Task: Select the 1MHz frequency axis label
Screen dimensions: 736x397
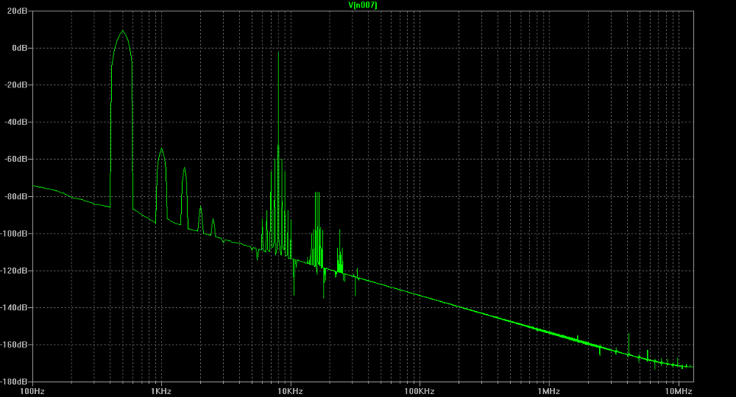Action: [548, 390]
